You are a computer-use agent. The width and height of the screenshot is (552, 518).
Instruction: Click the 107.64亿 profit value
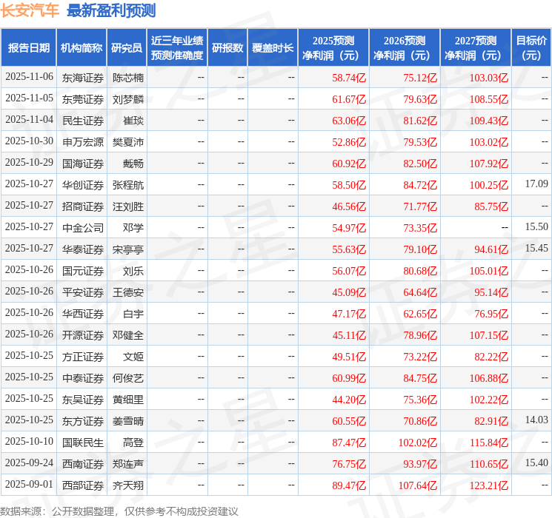[418, 485]
